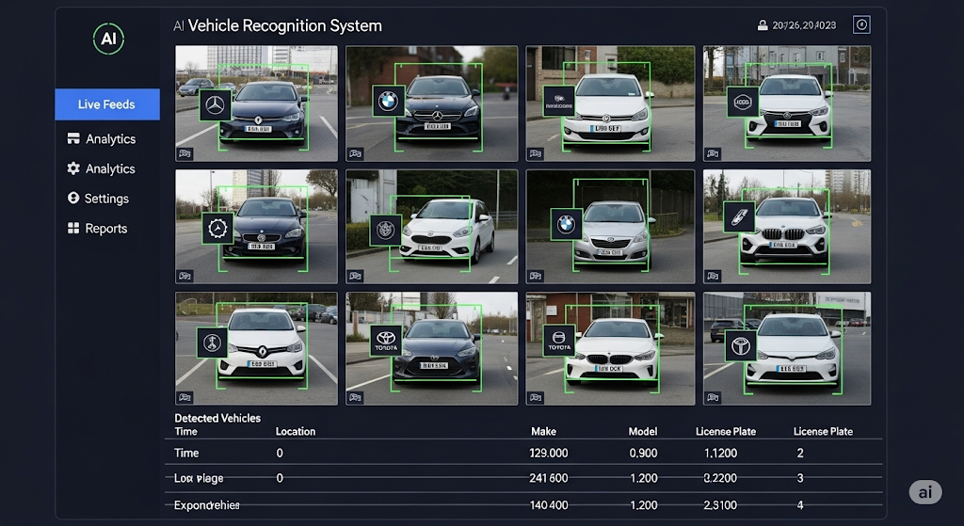The width and height of the screenshot is (964, 526).
Task: Click the Model column header
Action: (642, 431)
